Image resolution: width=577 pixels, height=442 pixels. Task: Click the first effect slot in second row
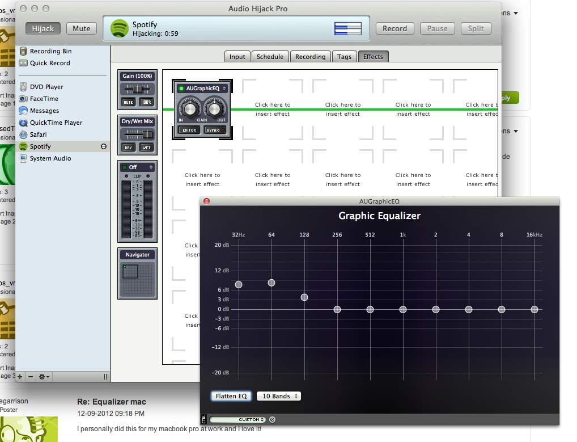[202, 180]
